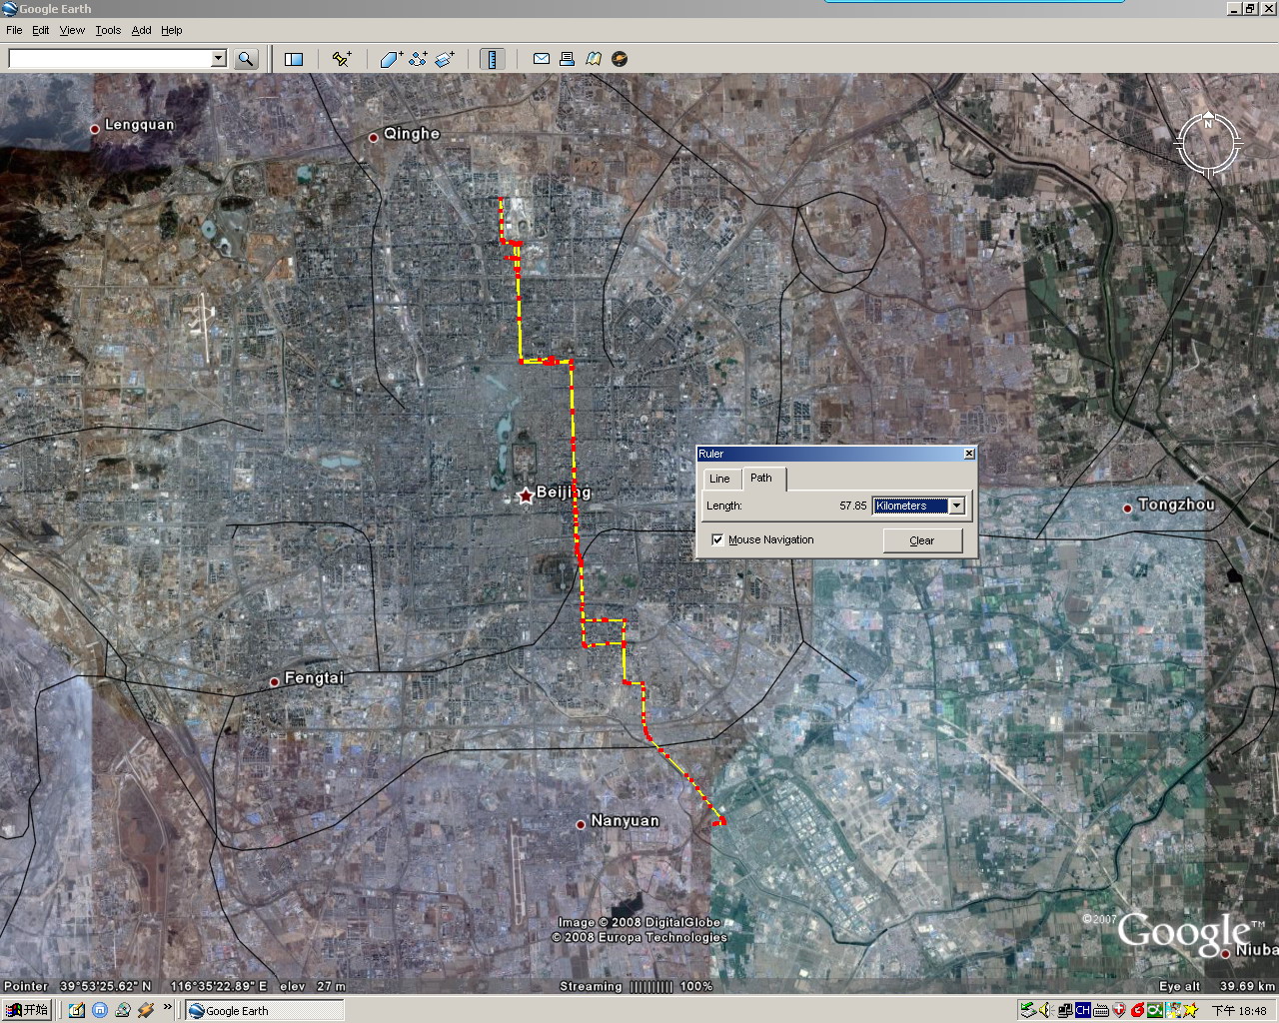Screen dimensions: 1279x1023
Task: Click the Lengquan placemark label
Action: (x=139, y=124)
